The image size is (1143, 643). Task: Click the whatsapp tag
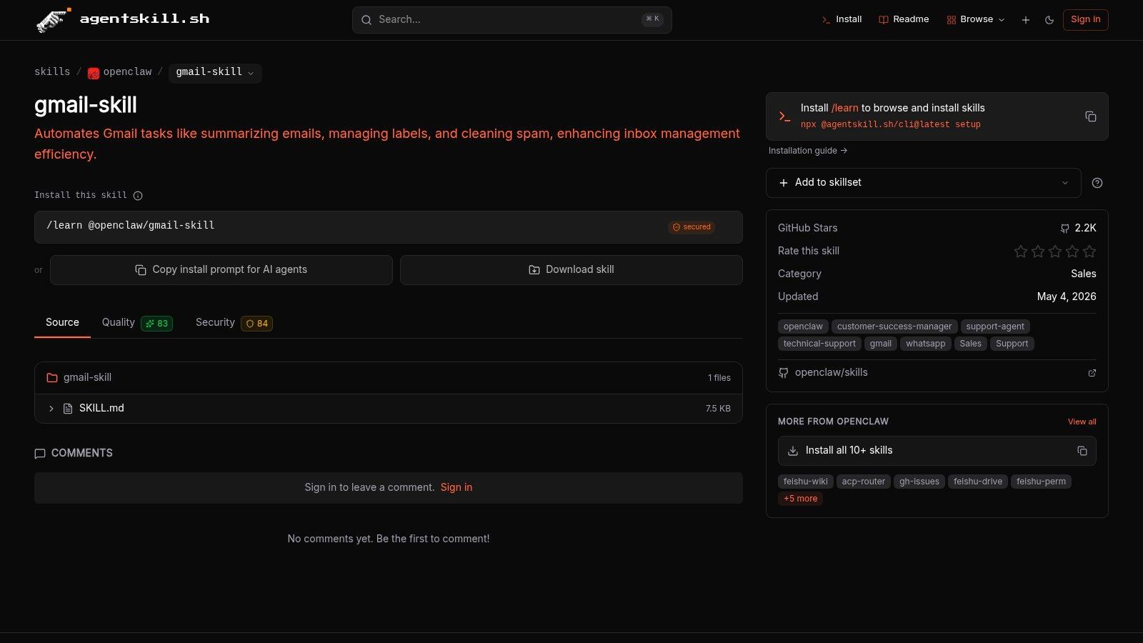925,344
